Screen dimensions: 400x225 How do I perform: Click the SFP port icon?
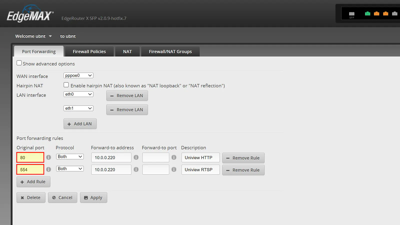[x=352, y=14]
